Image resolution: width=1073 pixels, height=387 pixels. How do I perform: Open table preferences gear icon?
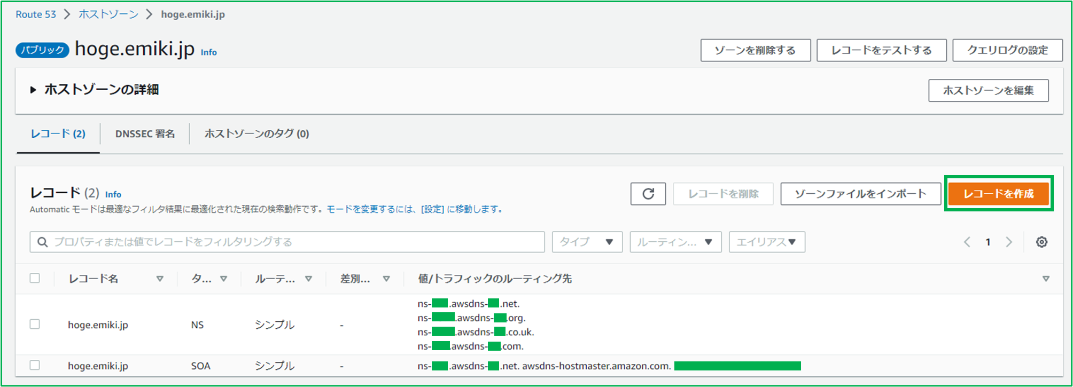click(1041, 242)
